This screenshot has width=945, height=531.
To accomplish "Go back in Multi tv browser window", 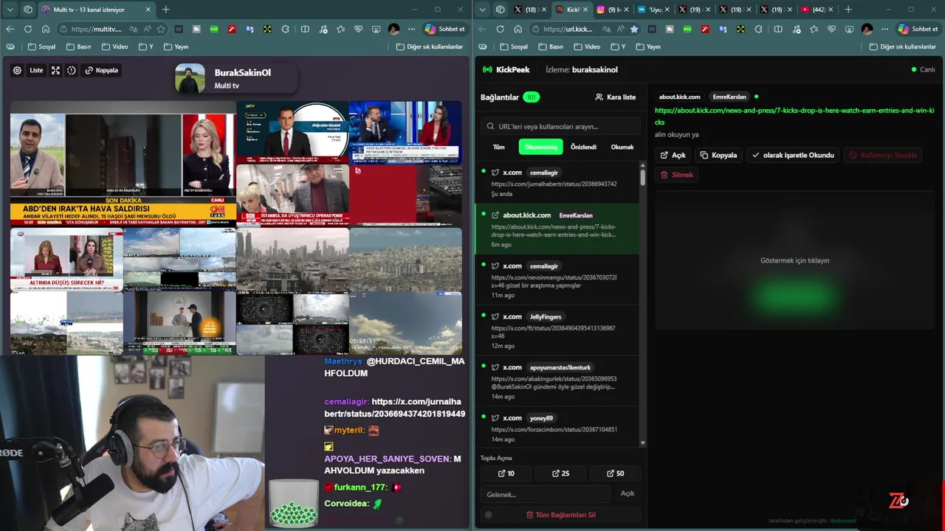I will pos(10,29).
